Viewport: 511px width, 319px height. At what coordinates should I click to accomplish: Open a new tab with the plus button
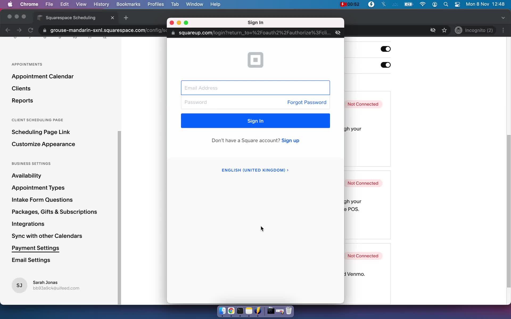[126, 18]
